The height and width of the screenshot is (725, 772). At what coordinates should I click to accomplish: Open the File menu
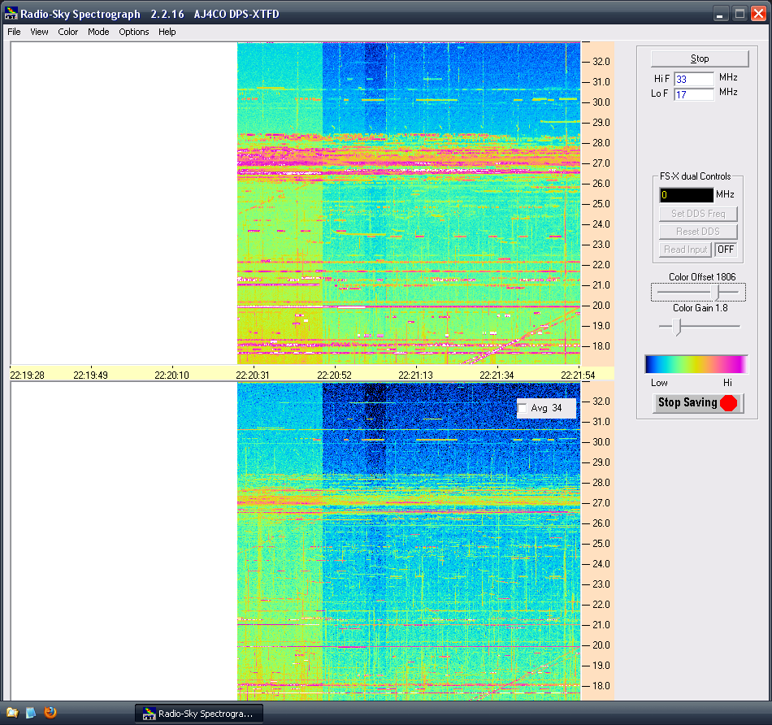click(15, 32)
